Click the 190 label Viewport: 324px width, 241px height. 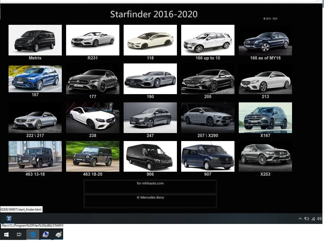tap(150, 97)
